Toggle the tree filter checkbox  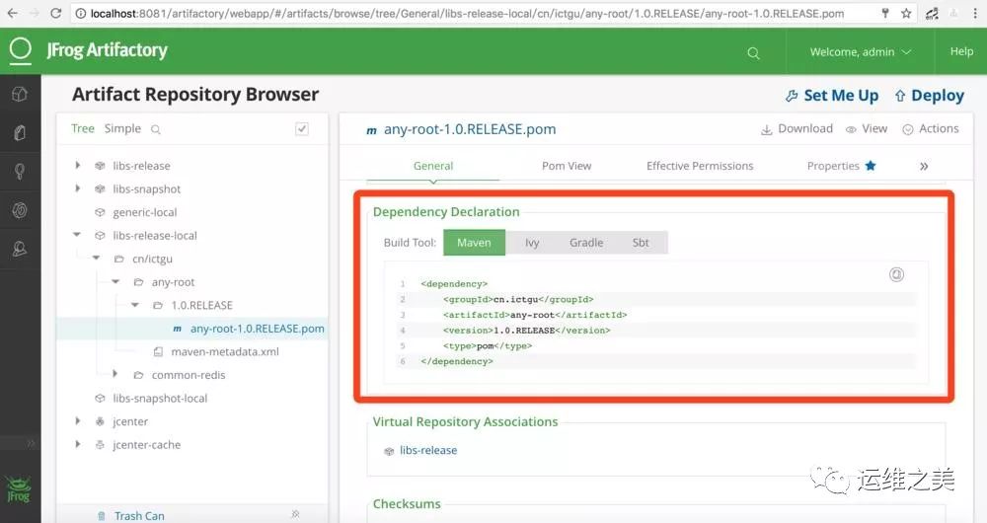pyautogui.click(x=302, y=129)
